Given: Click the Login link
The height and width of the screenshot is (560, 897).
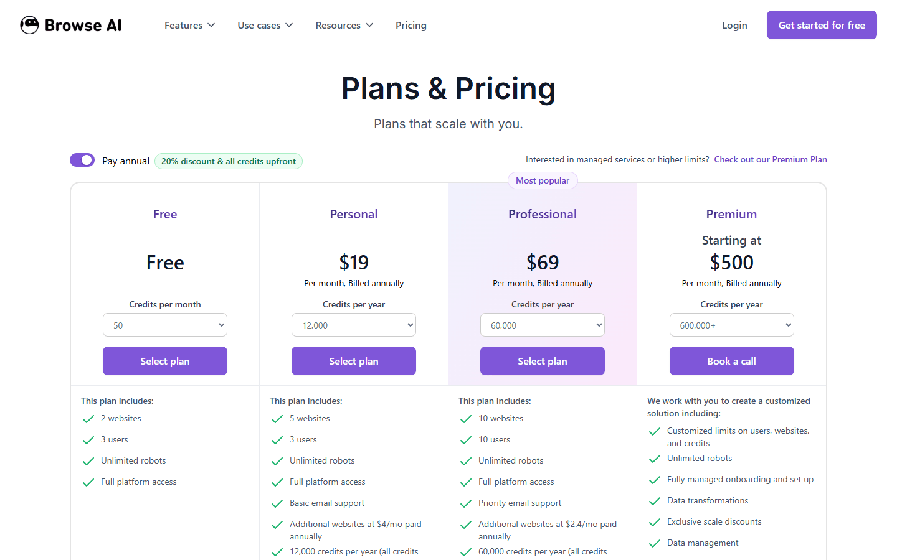Looking at the screenshot, I should pos(734,25).
